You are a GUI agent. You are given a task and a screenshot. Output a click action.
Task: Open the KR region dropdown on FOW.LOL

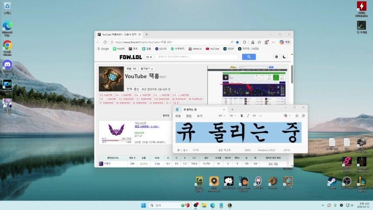pos(149,57)
